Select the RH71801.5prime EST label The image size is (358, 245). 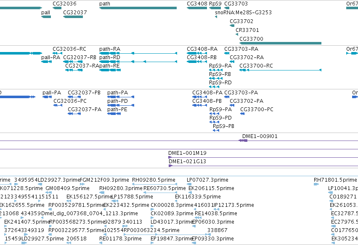pos(335,180)
